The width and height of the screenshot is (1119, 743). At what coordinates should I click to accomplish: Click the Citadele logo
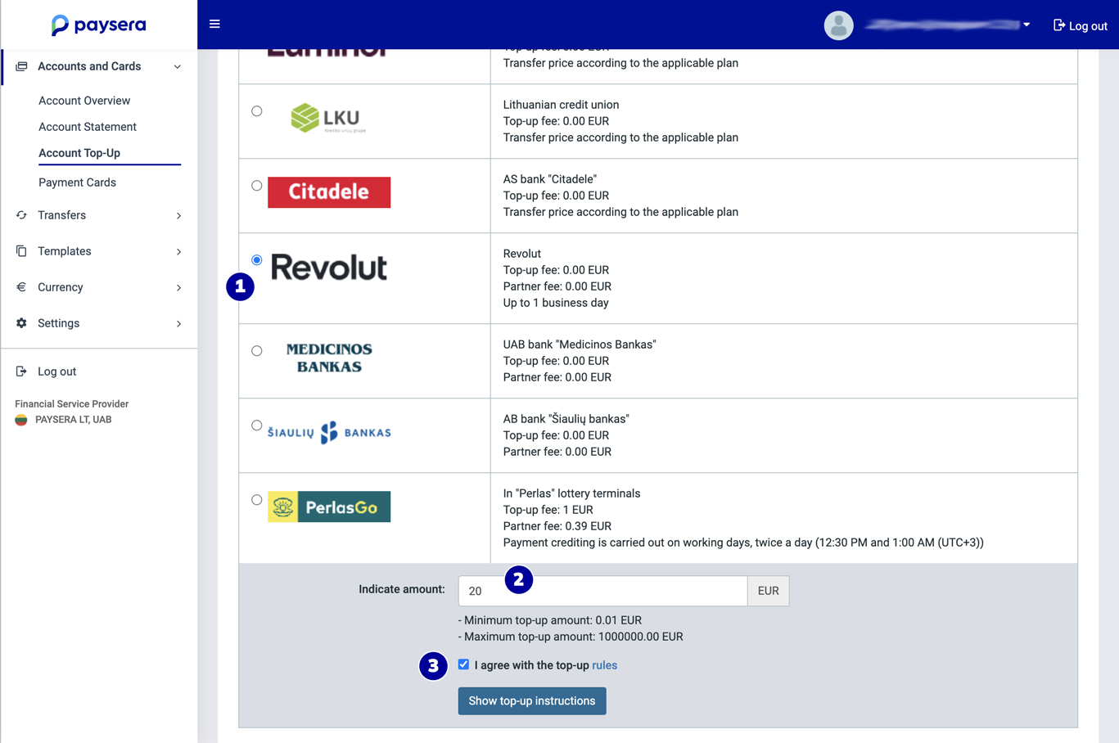pyautogui.click(x=329, y=192)
